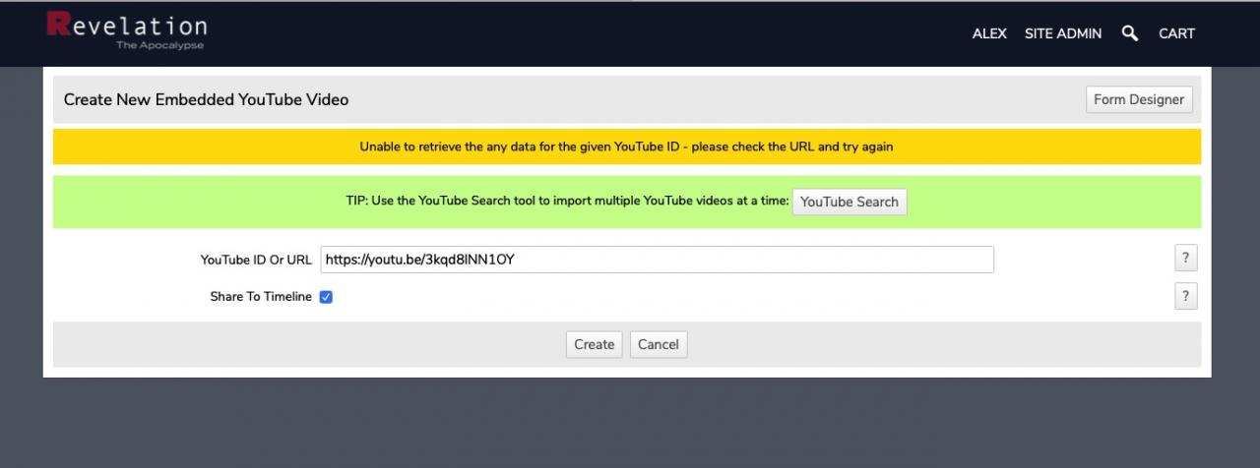The width and height of the screenshot is (1260, 468).
Task: Click the 'Share To Timeline' label
Action: 261,297
